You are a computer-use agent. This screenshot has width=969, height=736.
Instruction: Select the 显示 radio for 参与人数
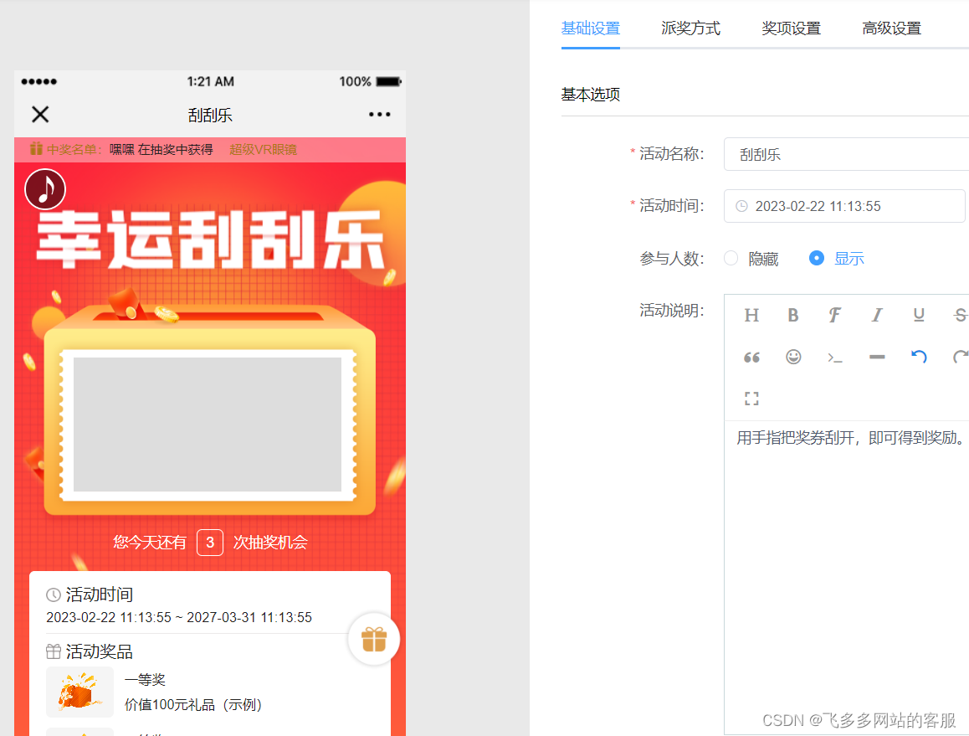tap(817, 258)
